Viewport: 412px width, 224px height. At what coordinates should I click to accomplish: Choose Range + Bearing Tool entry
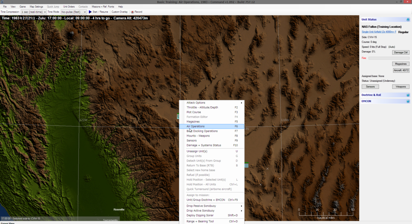click(212, 221)
